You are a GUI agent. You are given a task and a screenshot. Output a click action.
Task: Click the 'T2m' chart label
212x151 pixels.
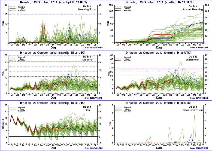click(87, 110)
